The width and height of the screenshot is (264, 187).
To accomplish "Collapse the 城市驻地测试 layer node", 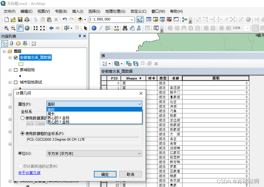I will click(x=10, y=82).
